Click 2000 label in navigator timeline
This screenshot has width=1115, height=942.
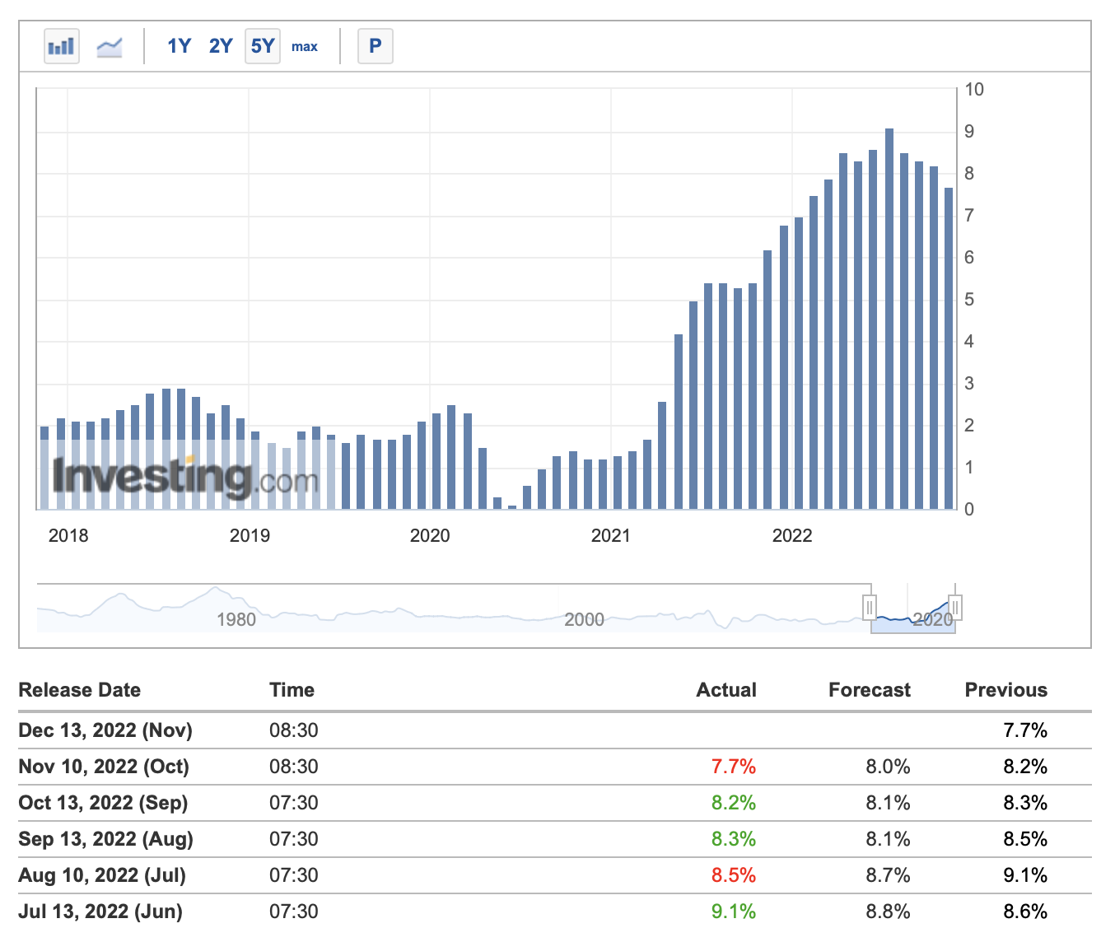584,620
